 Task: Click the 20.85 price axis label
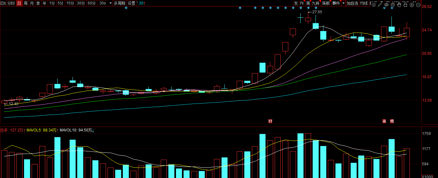point(427,54)
